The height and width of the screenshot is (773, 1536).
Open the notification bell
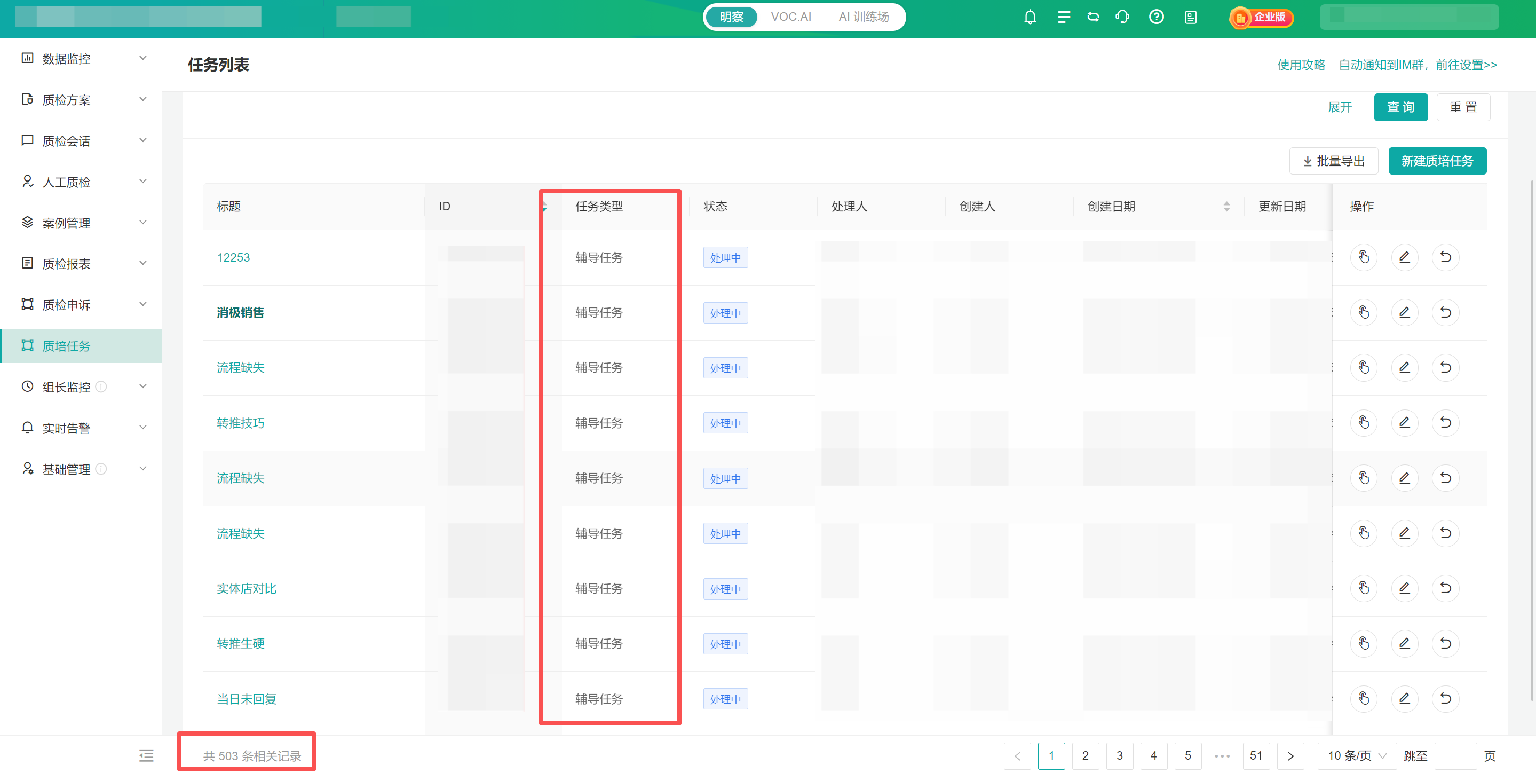1030,17
